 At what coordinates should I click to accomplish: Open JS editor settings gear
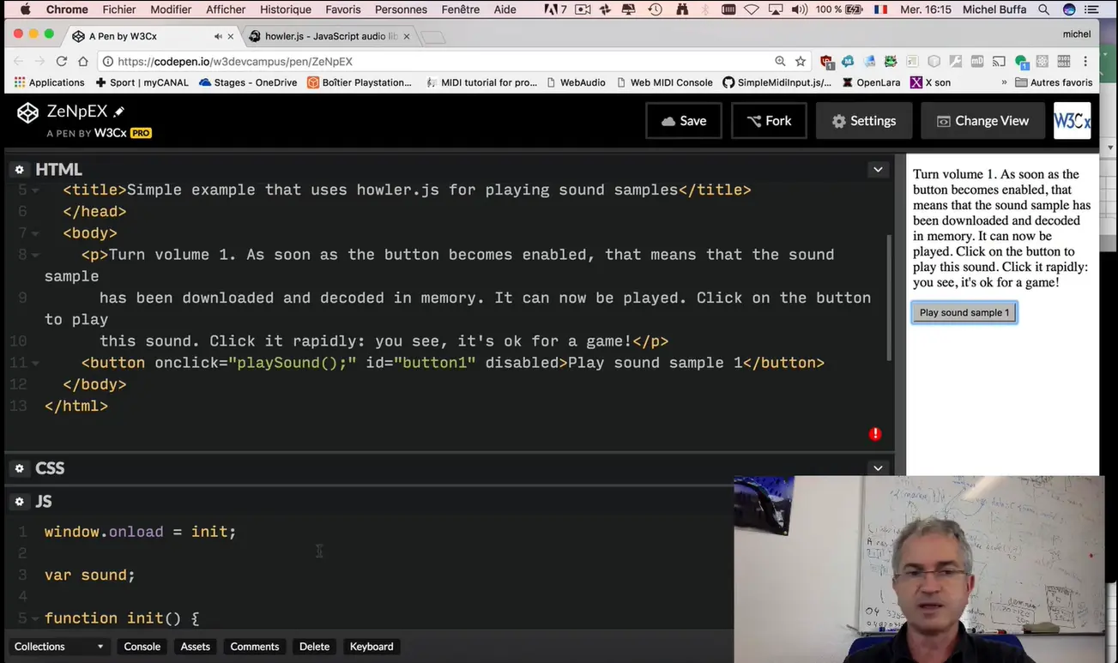click(19, 502)
